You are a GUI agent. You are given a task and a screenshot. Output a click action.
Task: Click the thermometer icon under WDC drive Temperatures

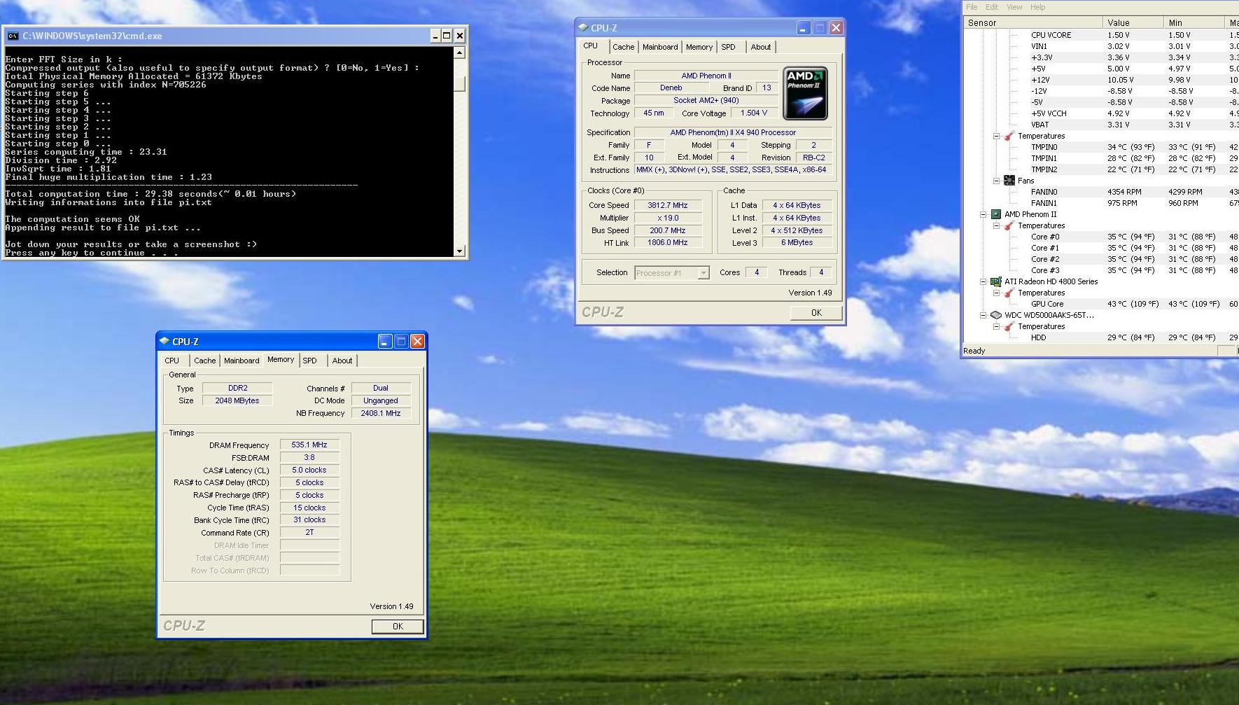[x=1009, y=326]
